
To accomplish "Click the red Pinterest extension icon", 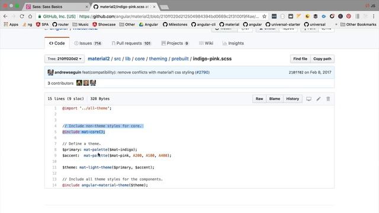I will pyautogui.click(x=349, y=17).
